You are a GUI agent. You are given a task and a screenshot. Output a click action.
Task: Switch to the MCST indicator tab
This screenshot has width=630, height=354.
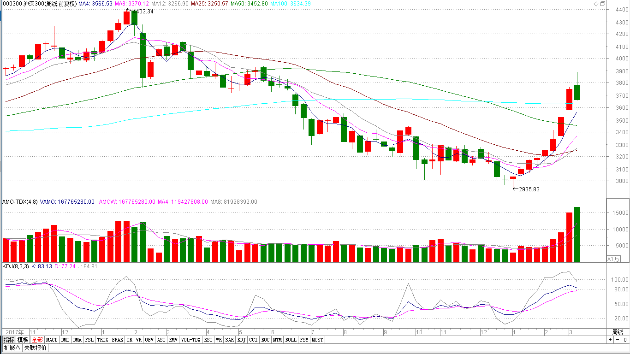click(317, 340)
